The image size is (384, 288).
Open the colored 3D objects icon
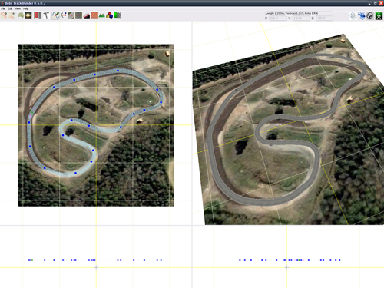110,15
